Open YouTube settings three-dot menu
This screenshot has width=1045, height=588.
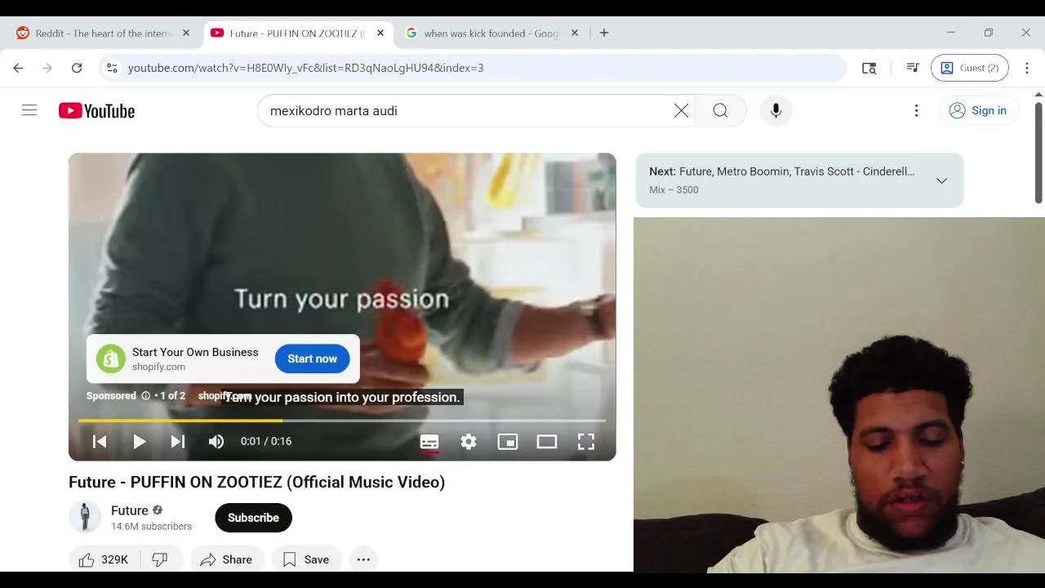916,110
